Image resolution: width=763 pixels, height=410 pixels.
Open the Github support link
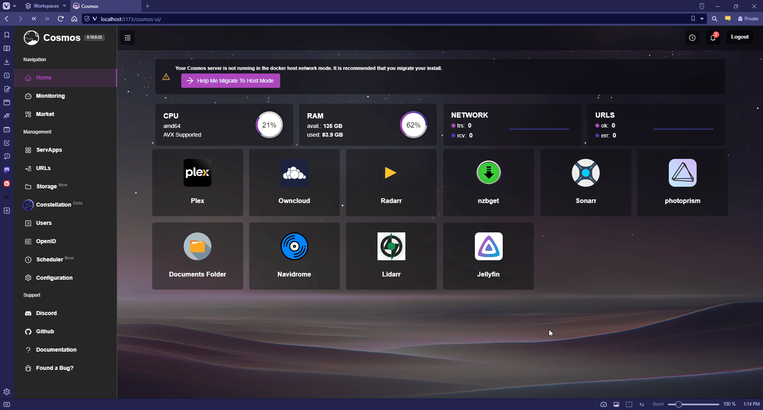pos(66,331)
